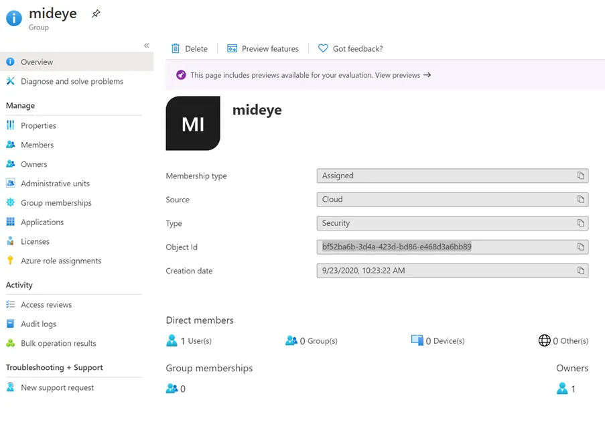The image size is (605, 443).
Task: Select Azure role assignments in the sidebar
Action: click(x=62, y=261)
